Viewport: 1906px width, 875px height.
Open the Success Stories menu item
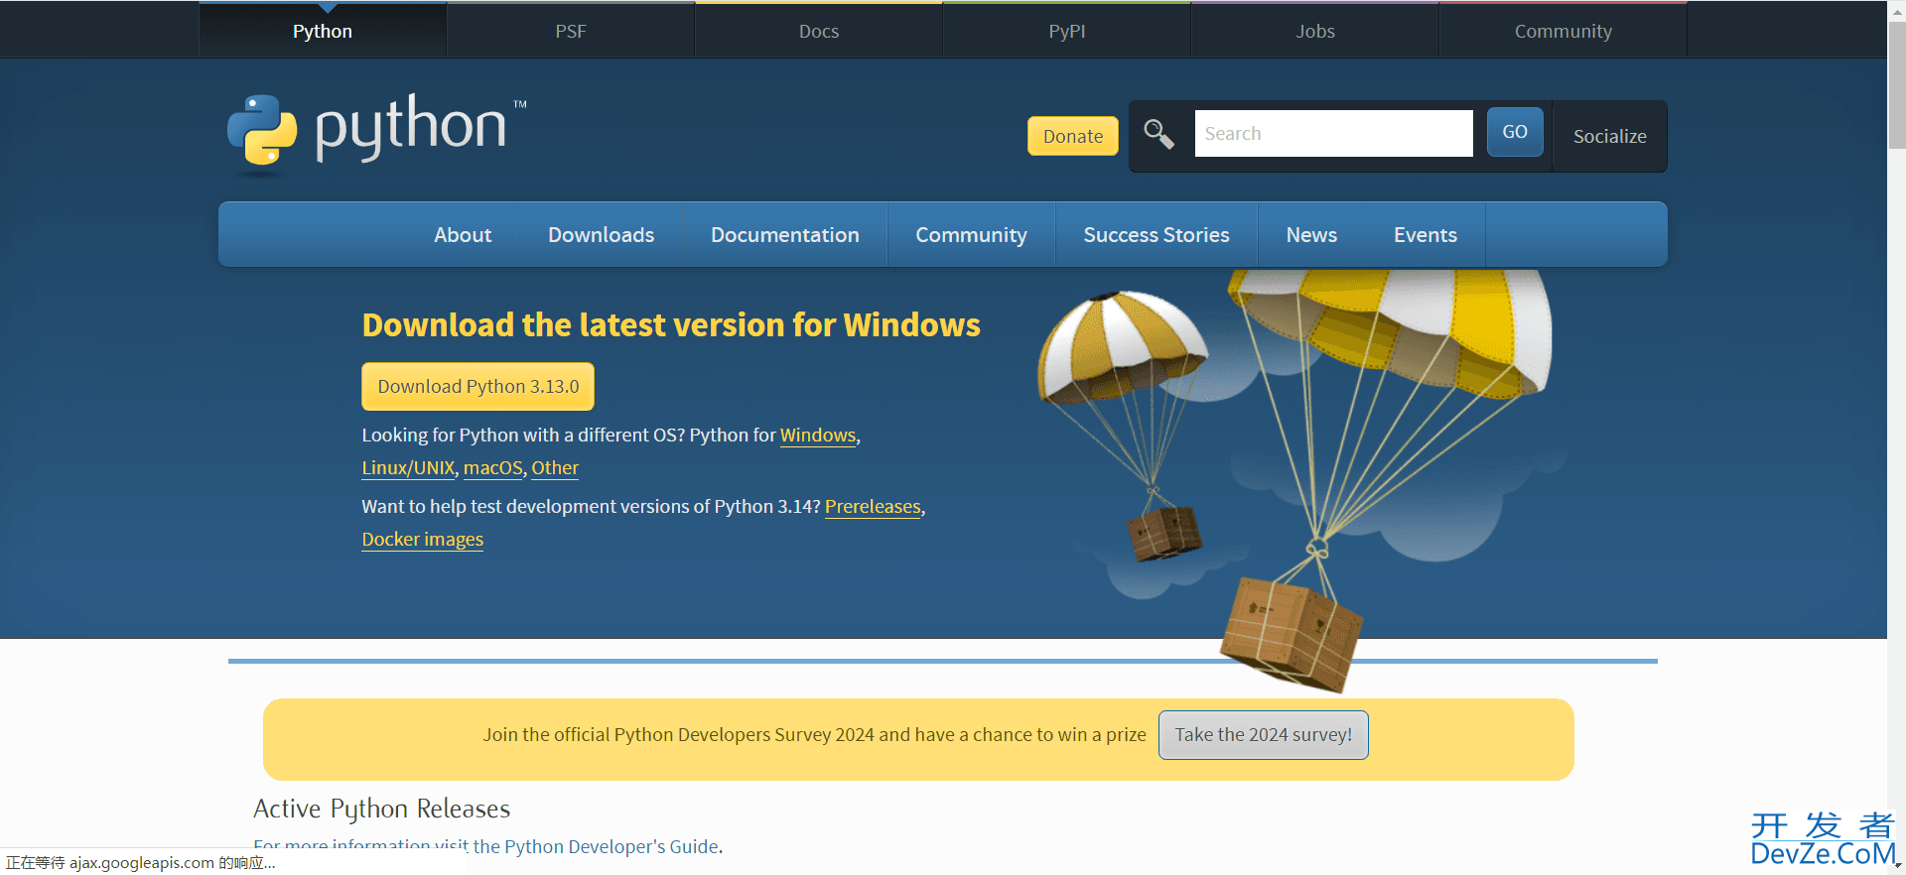1157,235
